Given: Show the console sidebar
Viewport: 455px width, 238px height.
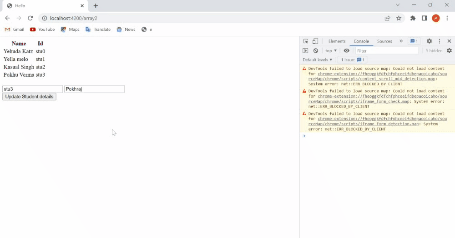Looking at the screenshot, I should click(x=305, y=51).
